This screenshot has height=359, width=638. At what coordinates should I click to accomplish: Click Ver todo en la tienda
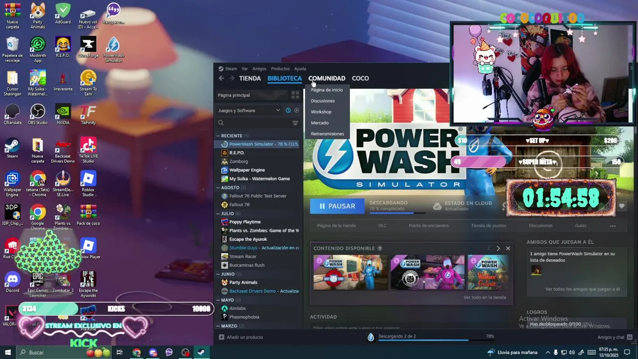pyautogui.click(x=484, y=297)
